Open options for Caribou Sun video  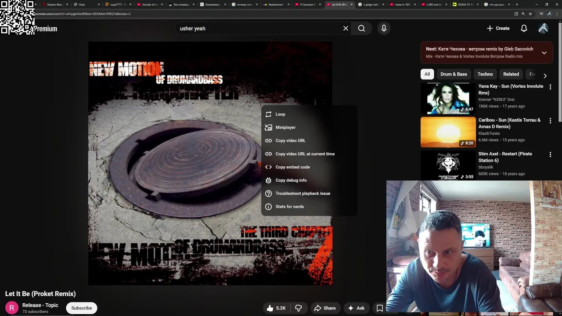(x=550, y=121)
